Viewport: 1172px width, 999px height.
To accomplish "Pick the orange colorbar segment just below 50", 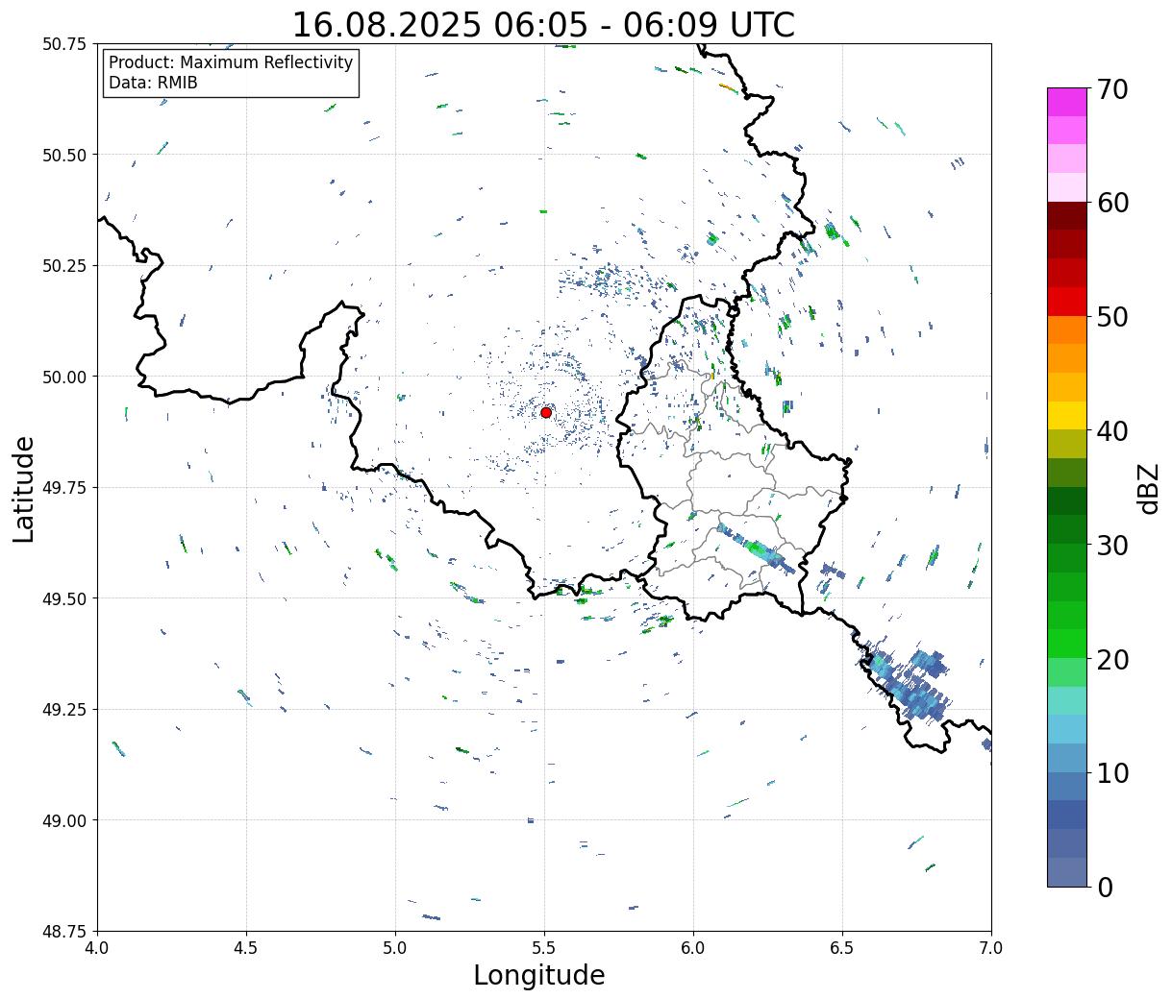I will (x=1067, y=329).
